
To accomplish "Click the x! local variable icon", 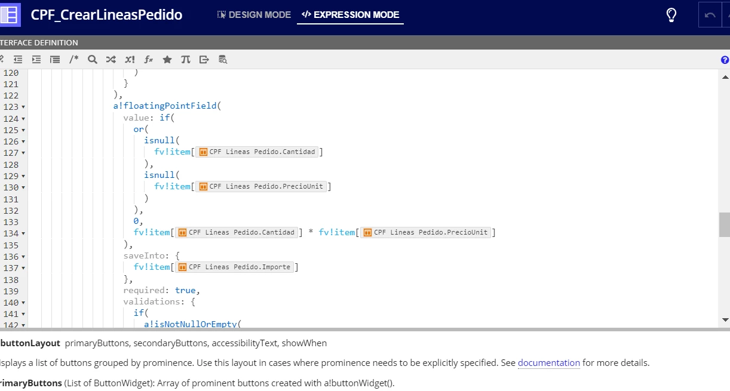I will pyautogui.click(x=130, y=60).
